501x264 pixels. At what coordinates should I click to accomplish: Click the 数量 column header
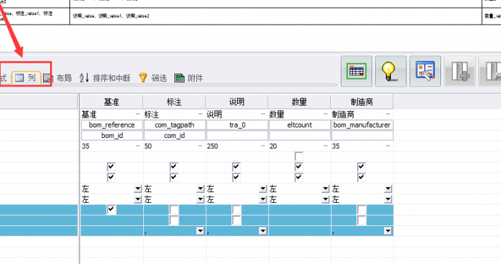(x=299, y=102)
